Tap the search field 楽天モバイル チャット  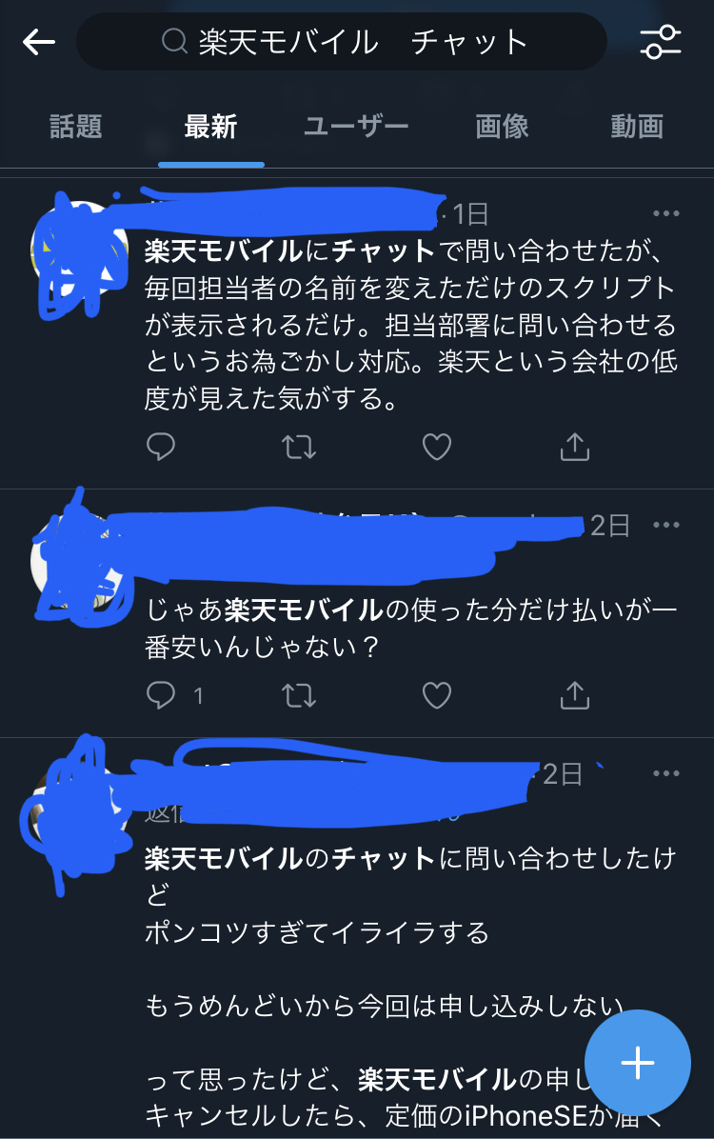[x=342, y=41]
